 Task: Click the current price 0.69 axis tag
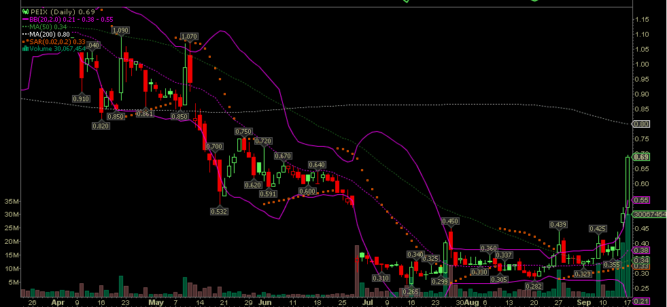click(640, 157)
